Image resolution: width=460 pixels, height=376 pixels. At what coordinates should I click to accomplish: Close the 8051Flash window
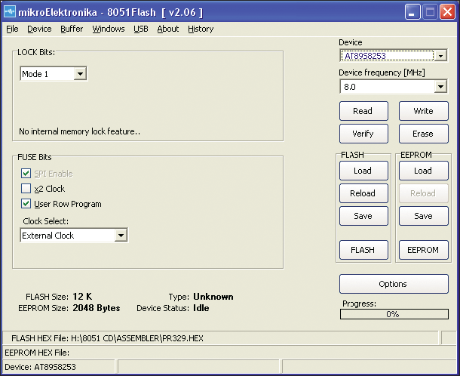[447, 12]
